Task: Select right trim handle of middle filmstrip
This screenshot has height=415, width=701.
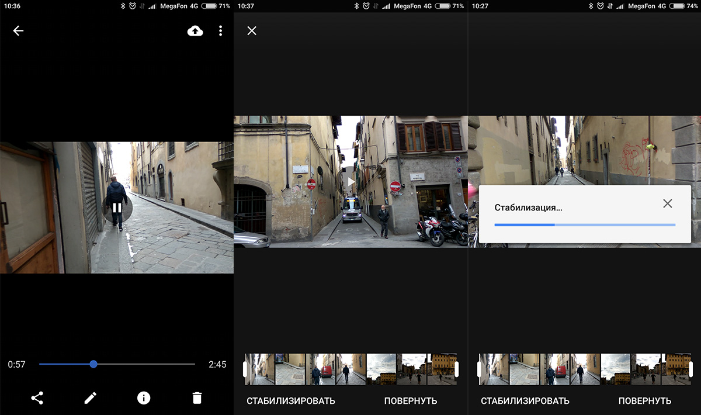Action: tap(456, 369)
